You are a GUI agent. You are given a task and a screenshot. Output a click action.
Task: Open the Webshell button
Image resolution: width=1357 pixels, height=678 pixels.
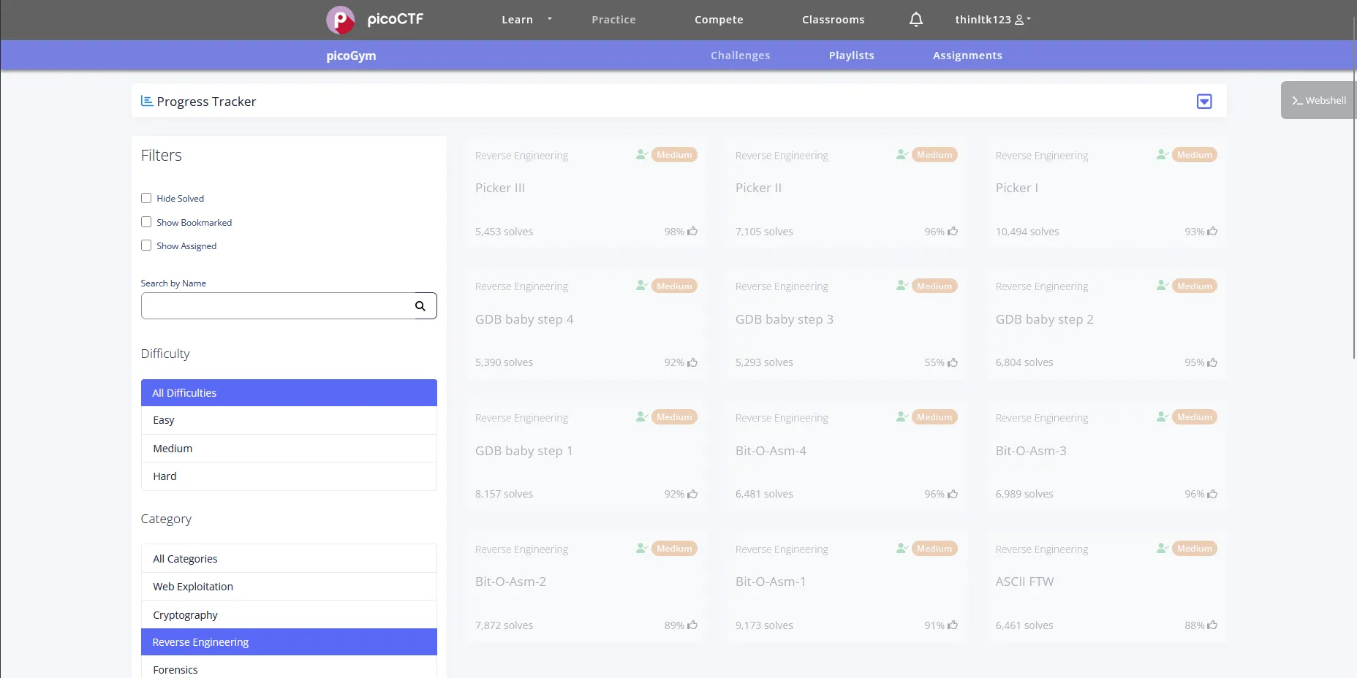1318,100
